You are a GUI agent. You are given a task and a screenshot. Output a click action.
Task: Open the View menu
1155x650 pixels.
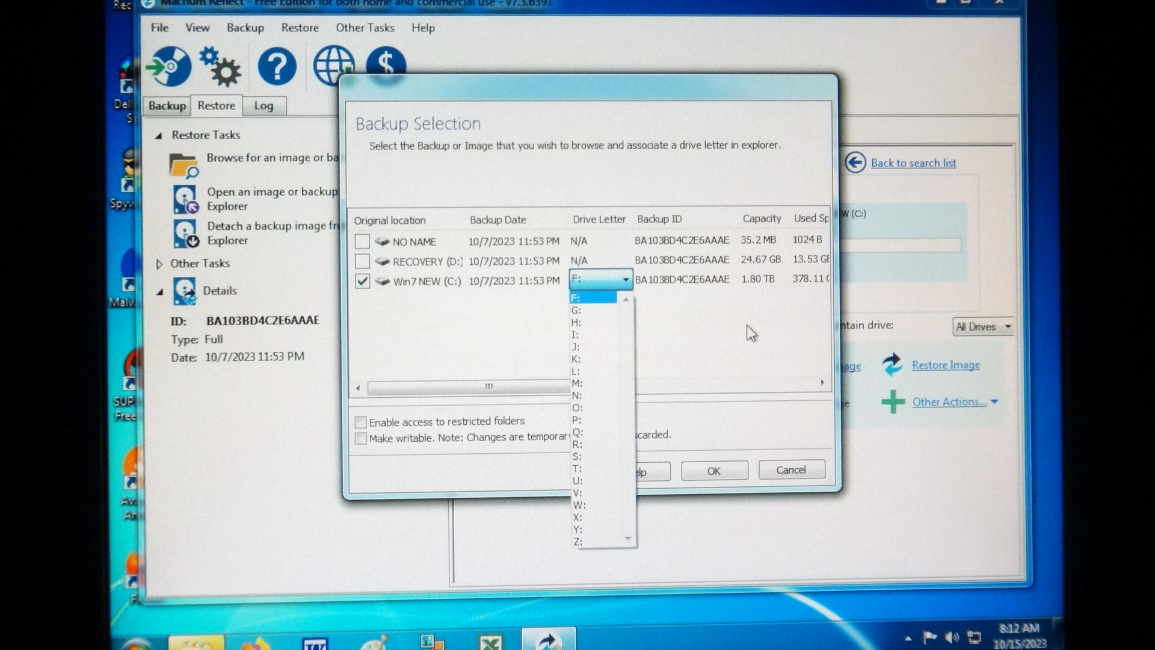coord(197,28)
